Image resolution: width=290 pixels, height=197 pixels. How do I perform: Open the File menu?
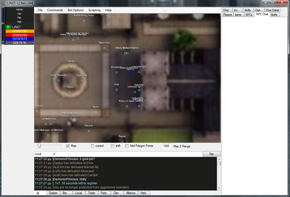[x=40, y=10]
